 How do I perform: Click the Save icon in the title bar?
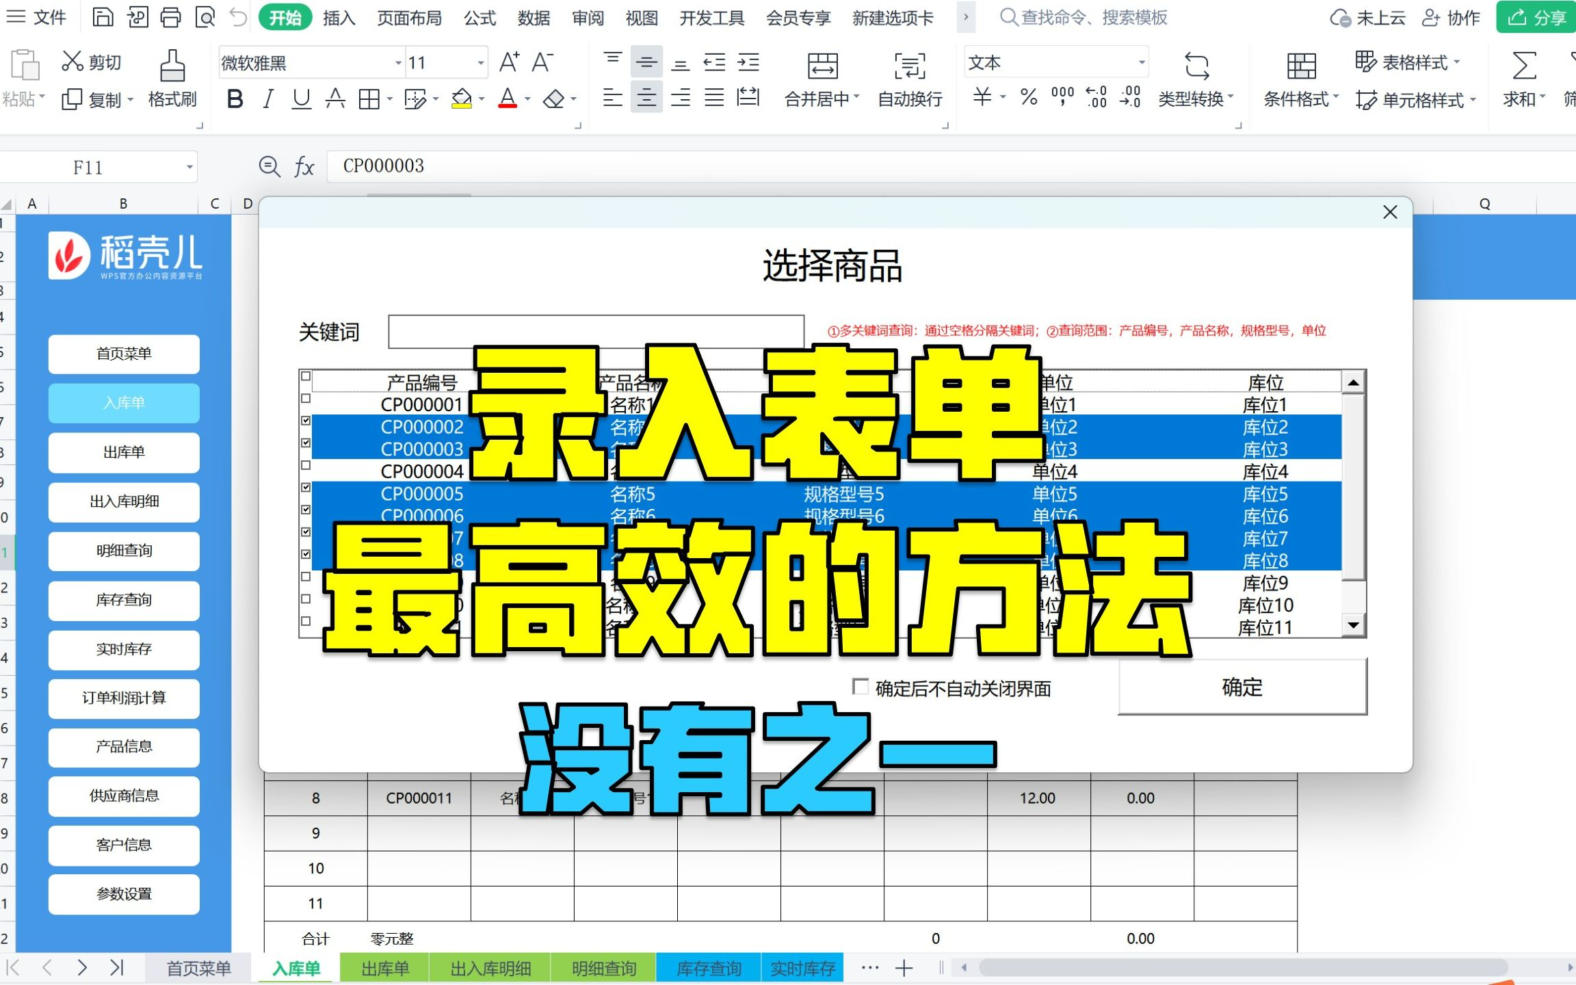click(103, 17)
